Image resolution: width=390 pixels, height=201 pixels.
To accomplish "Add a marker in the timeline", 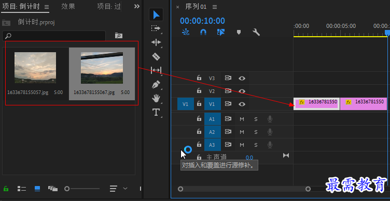I will (x=239, y=32).
